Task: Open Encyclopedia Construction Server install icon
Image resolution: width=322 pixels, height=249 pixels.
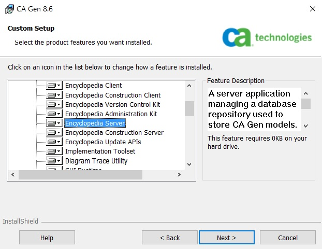Action: (54, 132)
